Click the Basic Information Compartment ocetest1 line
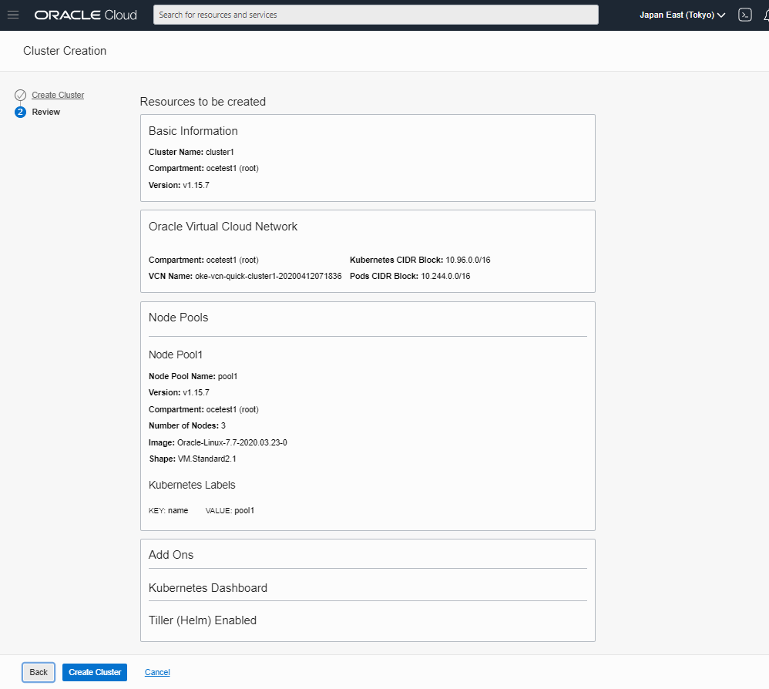The image size is (769, 689). point(203,168)
